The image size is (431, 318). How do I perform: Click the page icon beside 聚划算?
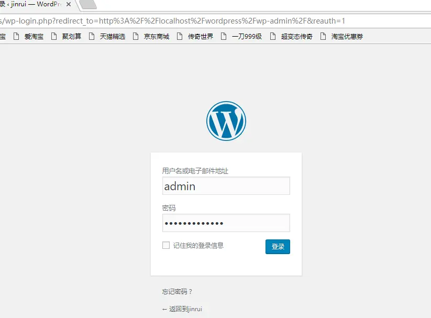pyautogui.click(x=54, y=36)
